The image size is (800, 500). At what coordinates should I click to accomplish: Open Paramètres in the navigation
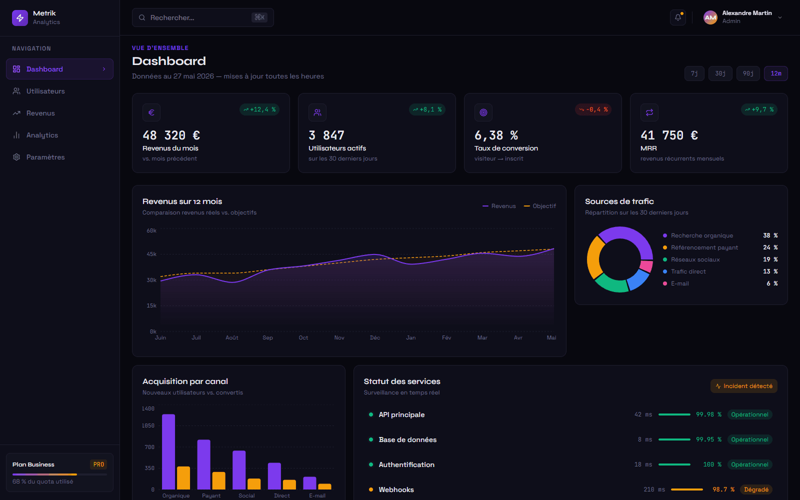(59, 157)
